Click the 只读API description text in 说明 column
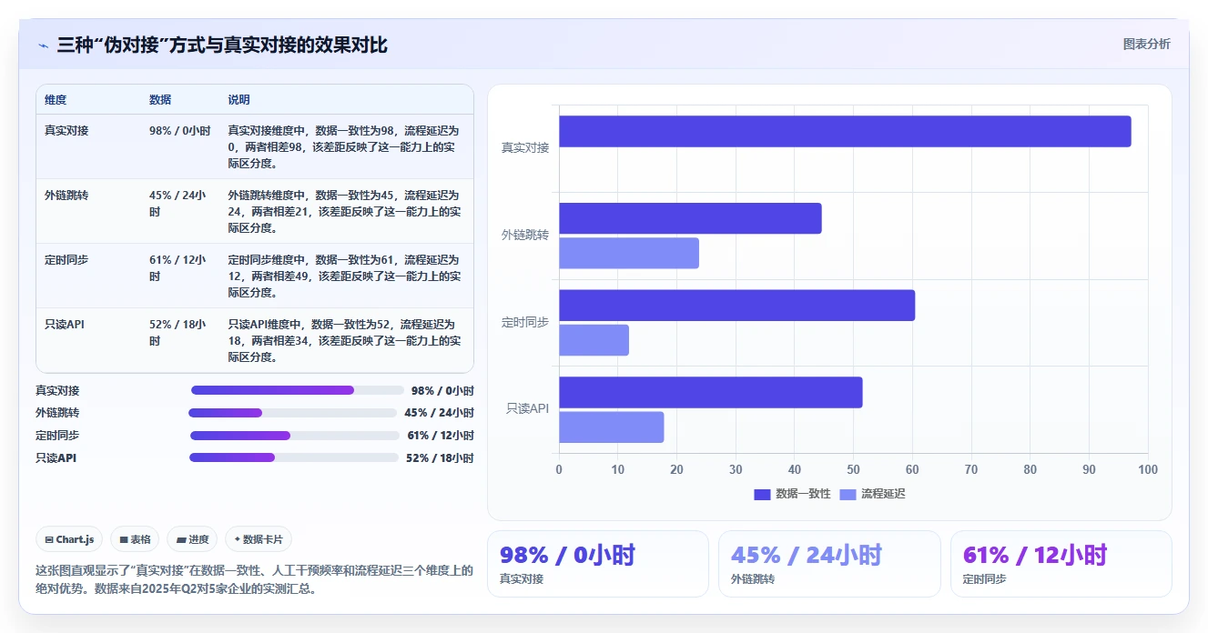The width and height of the screenshot is (1208, 633). coord(344,341)
